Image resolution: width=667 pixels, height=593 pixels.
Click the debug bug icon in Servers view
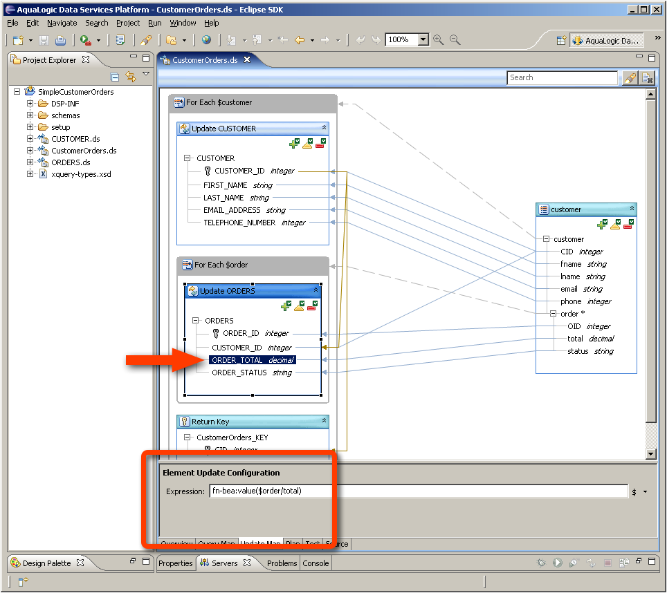click(541, 563)
